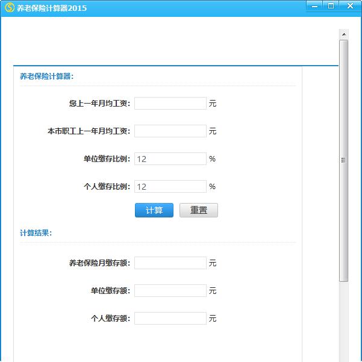Image resolution: width=362 pixels, height=362 pixels.
Task: Maximize the calculator window
Action: tap(331, 6)
